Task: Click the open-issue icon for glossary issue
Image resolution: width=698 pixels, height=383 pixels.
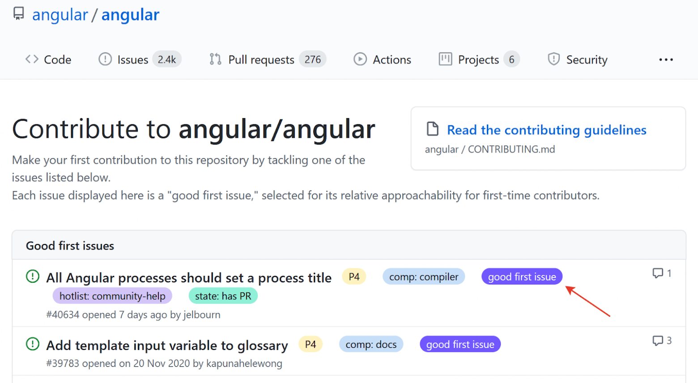Action: [x=33, y=344]
